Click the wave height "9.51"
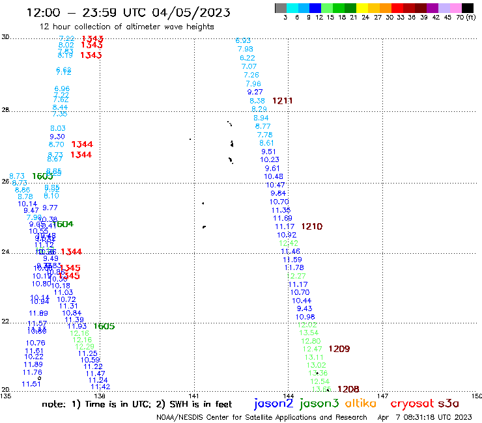 (x=268, y=152)
